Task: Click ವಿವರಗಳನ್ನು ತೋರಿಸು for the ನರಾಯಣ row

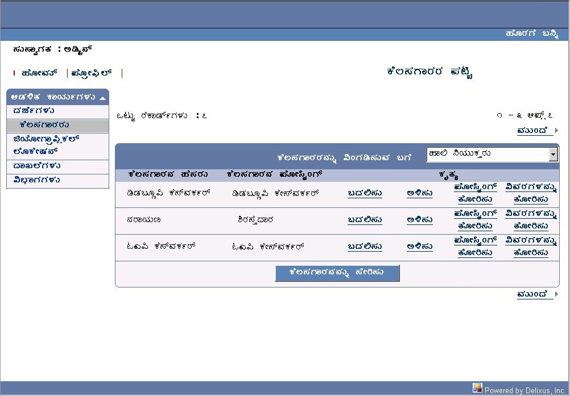Action: 531,220
